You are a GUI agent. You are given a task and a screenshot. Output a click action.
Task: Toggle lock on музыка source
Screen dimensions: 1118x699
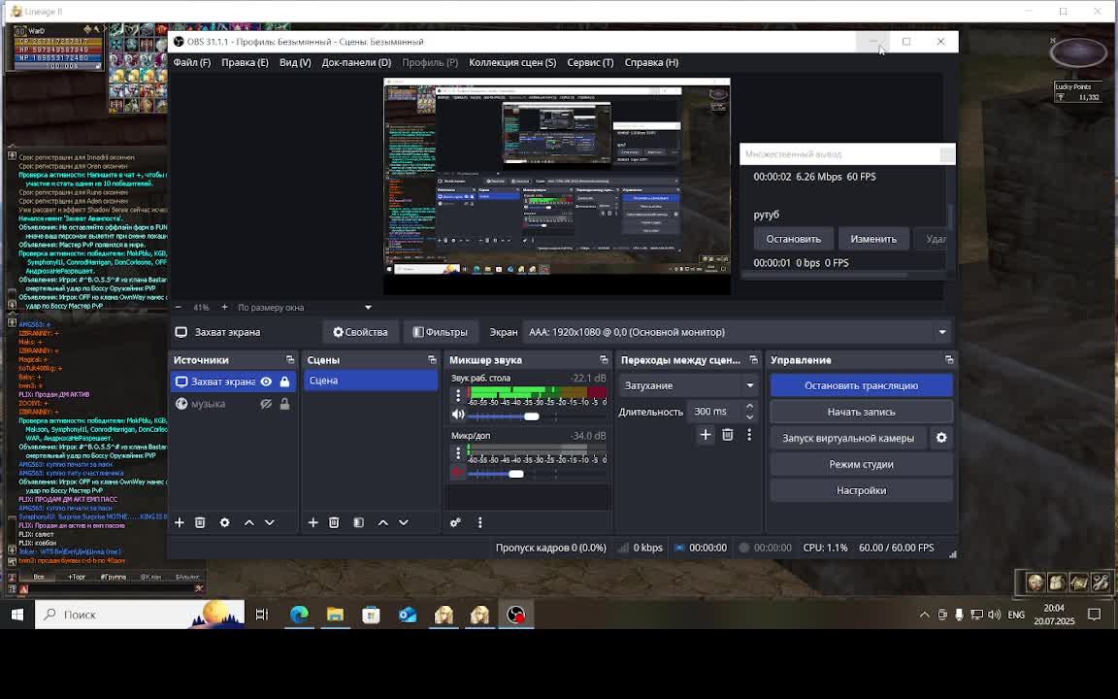pos(284,404)
